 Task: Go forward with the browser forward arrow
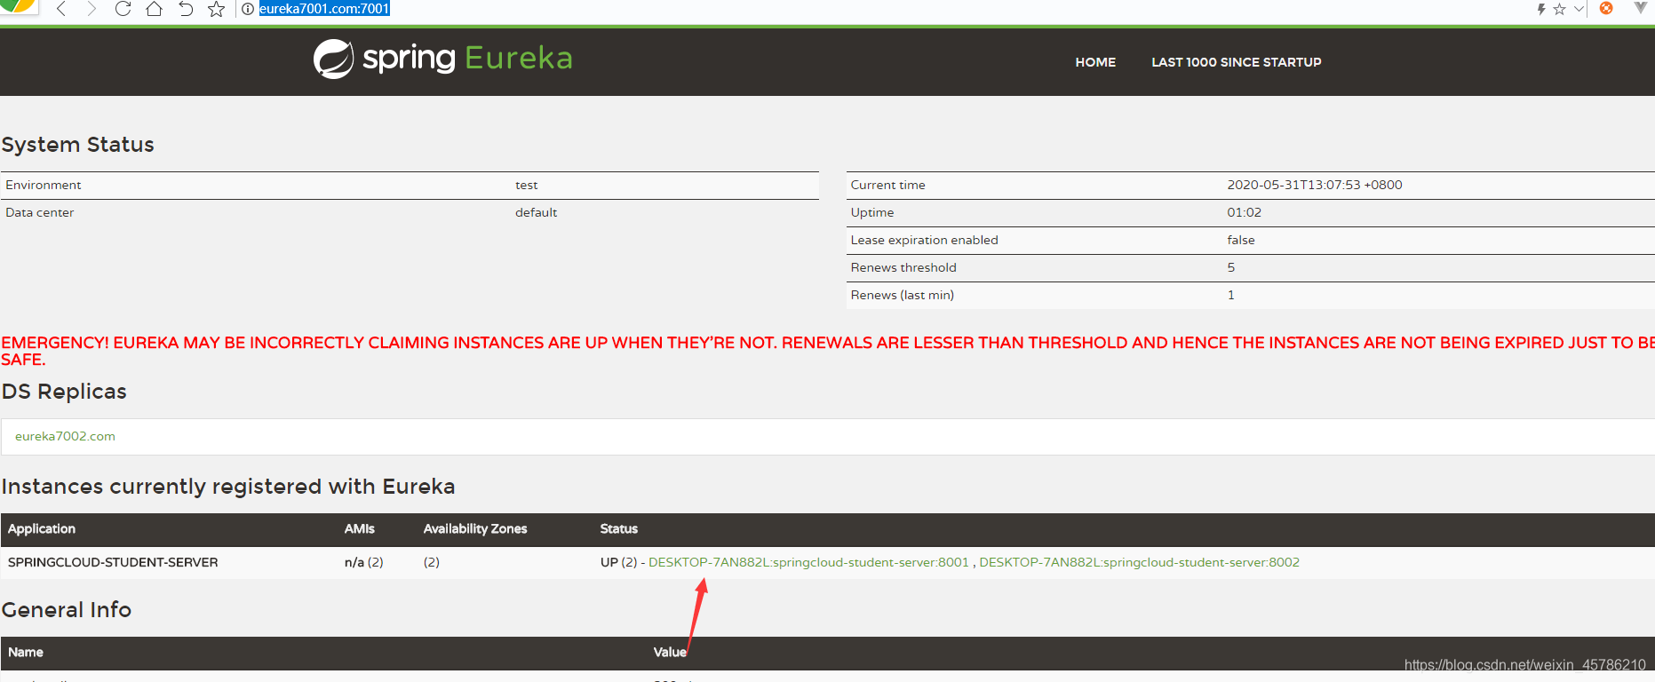pyautogui.click(x=92, y=9)
